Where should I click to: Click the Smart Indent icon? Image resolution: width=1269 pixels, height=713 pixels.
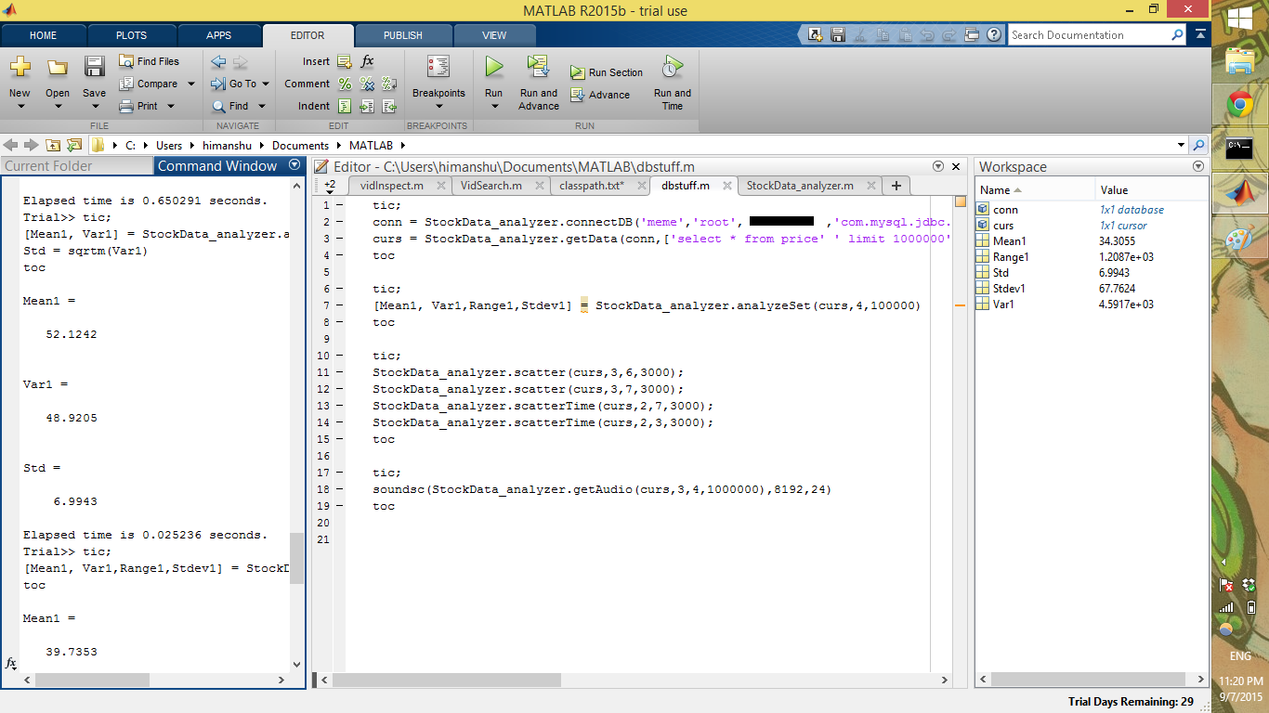[x=345, y=106]
